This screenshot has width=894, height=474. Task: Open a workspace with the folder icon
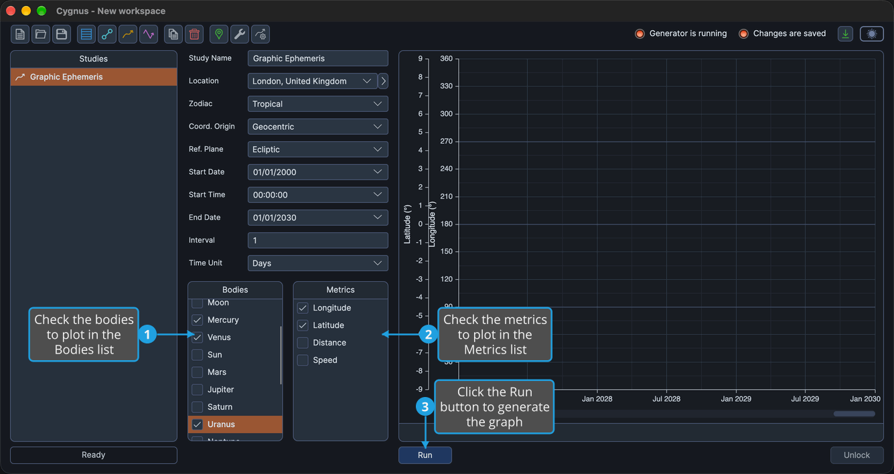41,34
